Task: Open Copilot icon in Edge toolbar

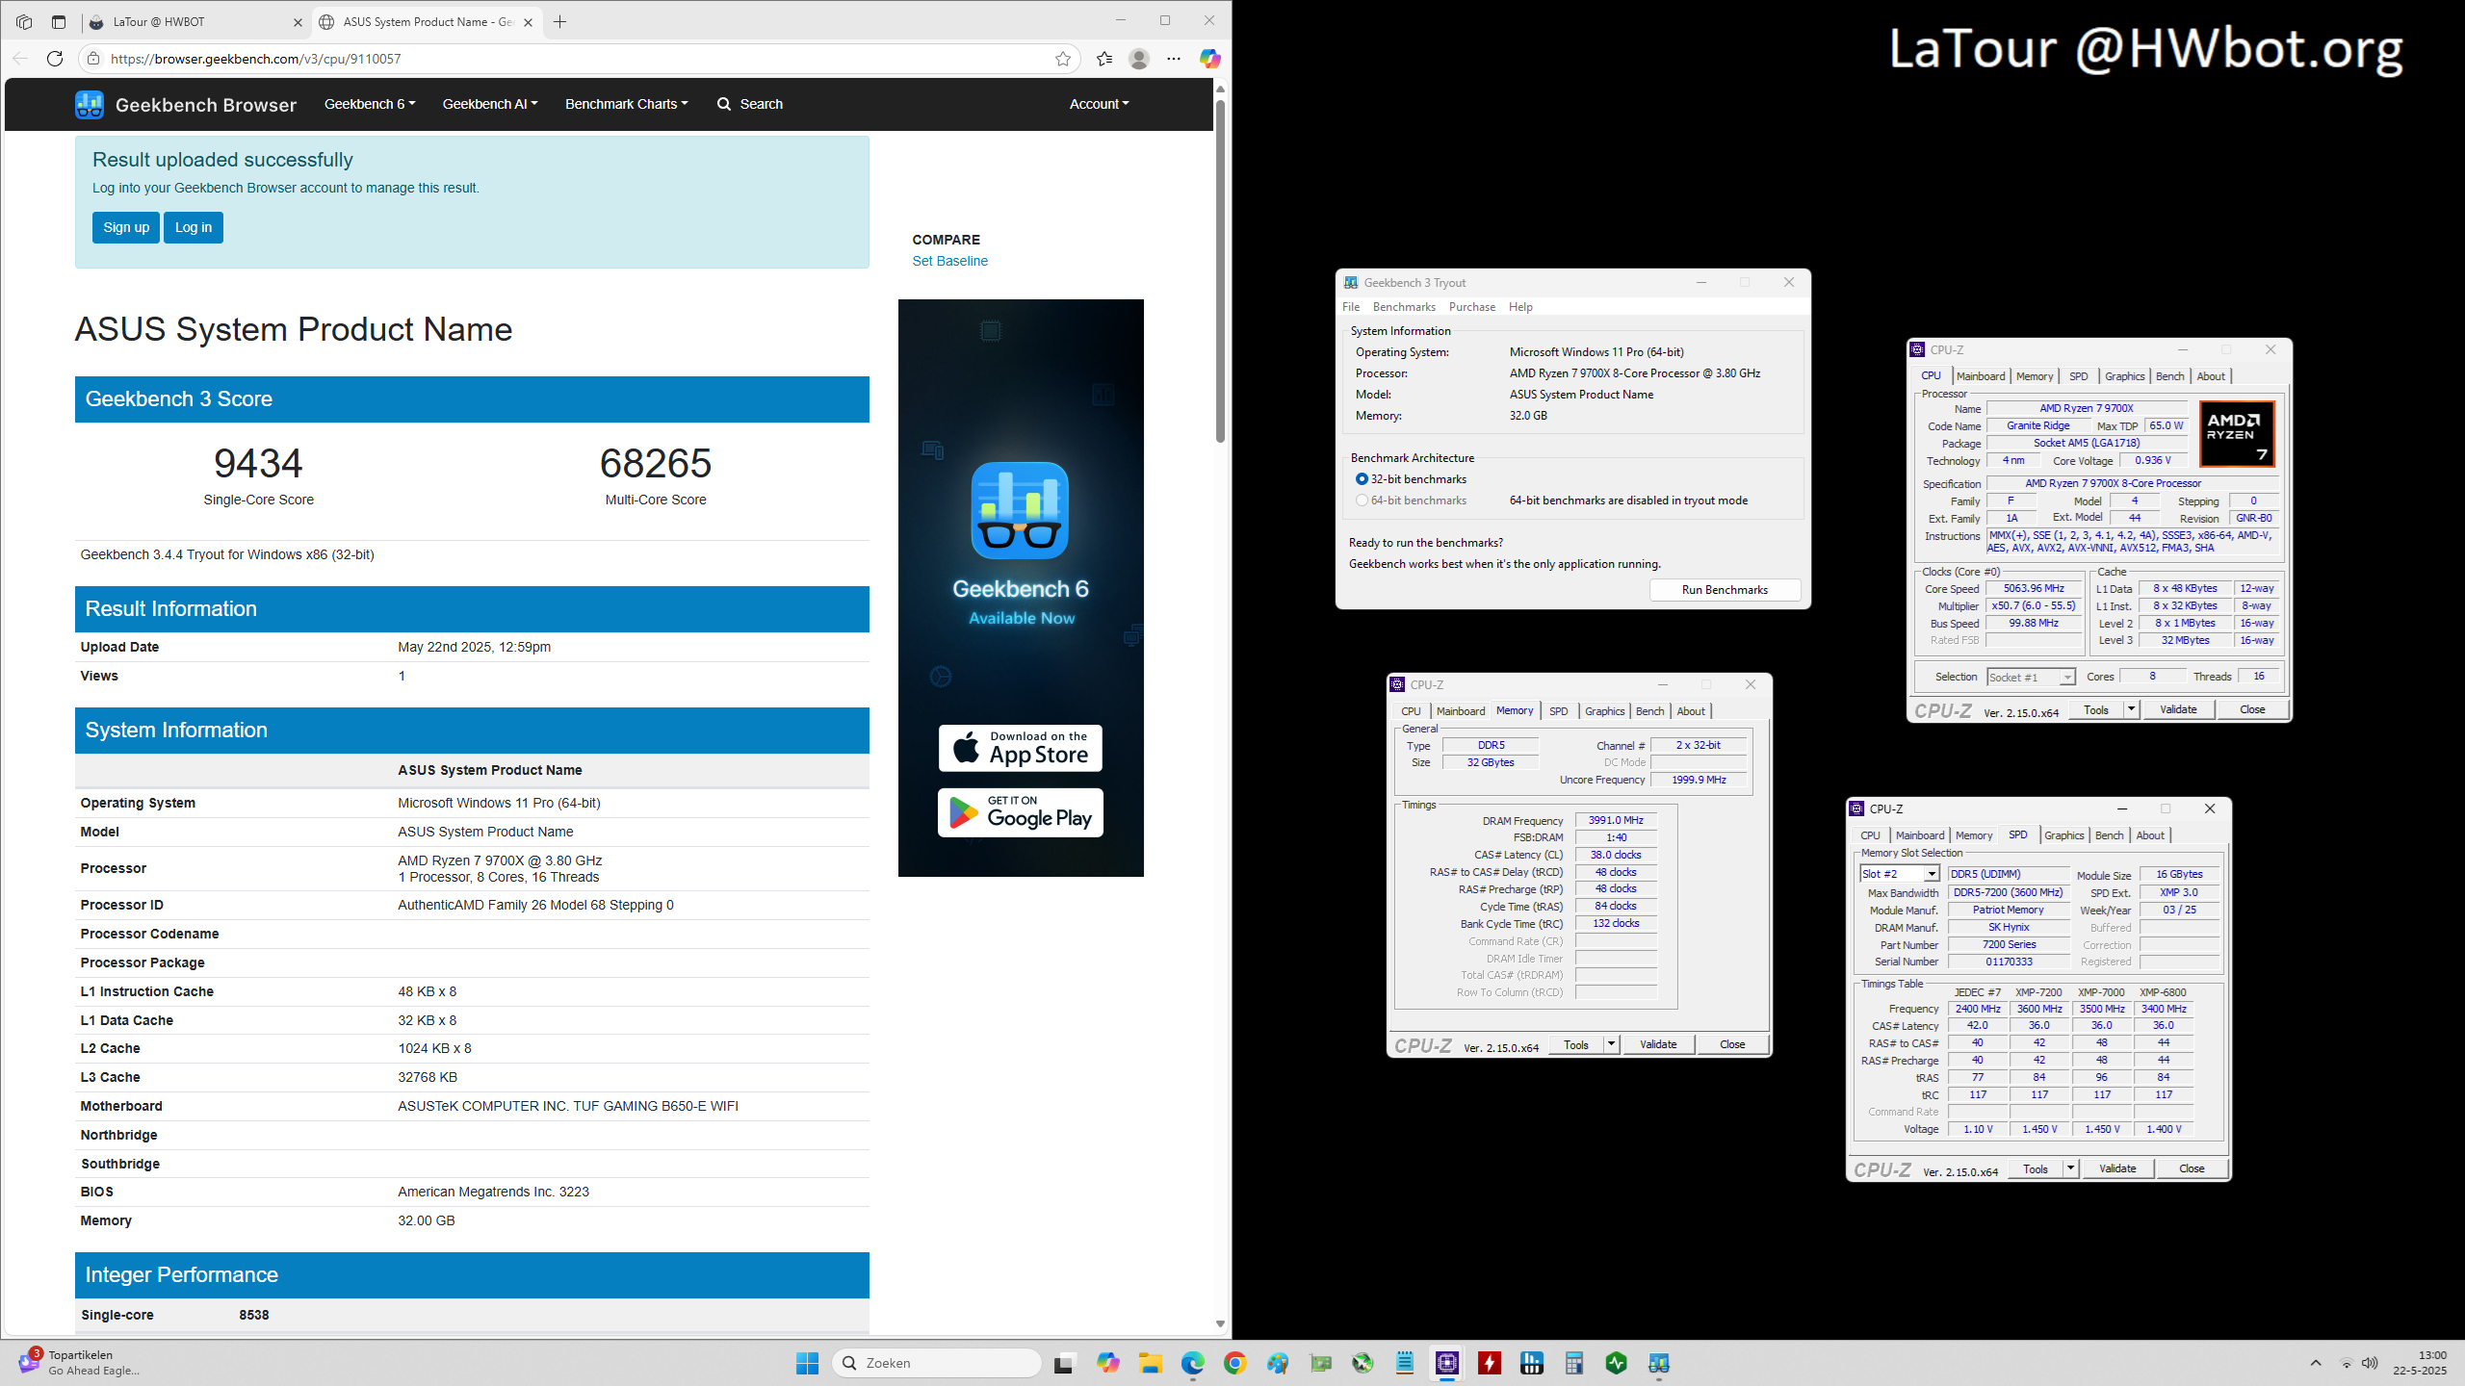Action: click(1209, 59)
